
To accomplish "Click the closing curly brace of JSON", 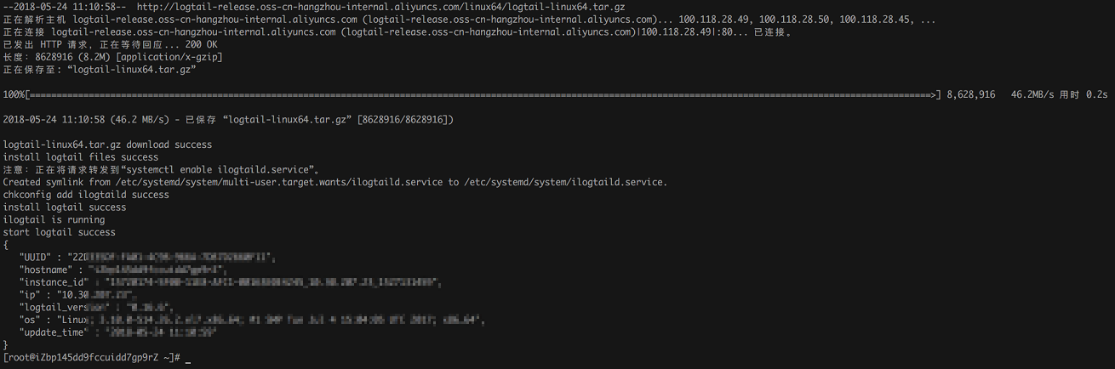I will point(6,345).
